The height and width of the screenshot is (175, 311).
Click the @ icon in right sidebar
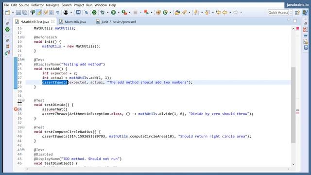(x=306, y=35)
